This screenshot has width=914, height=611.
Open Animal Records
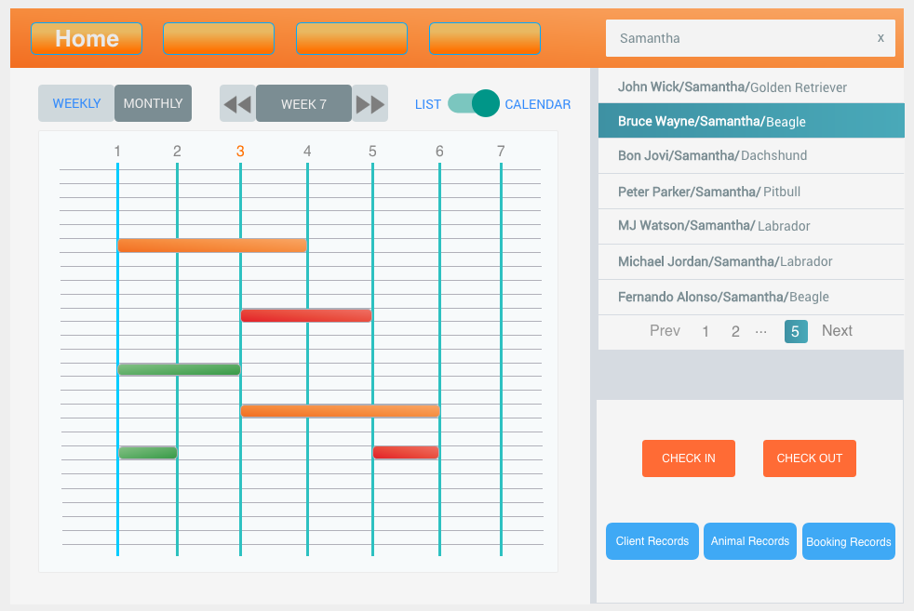coord(749,541)
